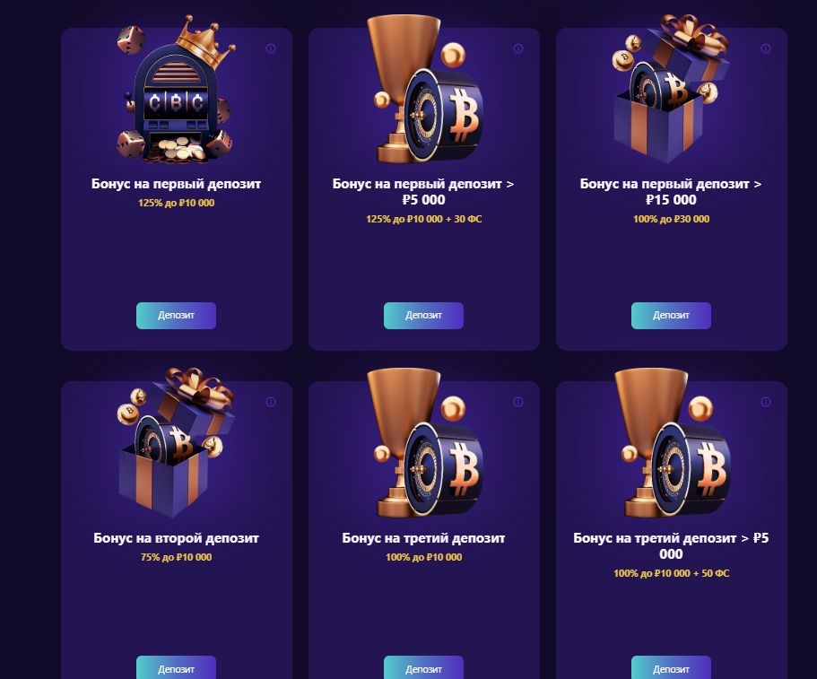Click info icon on first deposit >₽5 000 card
Viewport: 817px width, 679px height.
click(x=518, y=48)
